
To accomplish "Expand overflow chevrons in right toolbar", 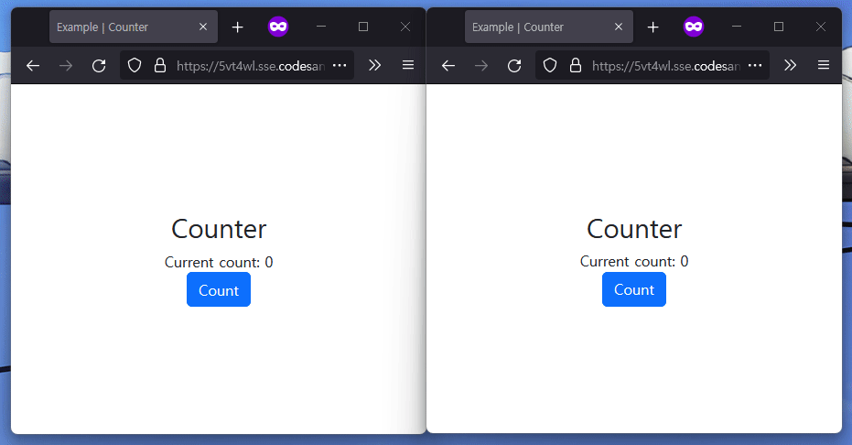I will coord(790,65).
